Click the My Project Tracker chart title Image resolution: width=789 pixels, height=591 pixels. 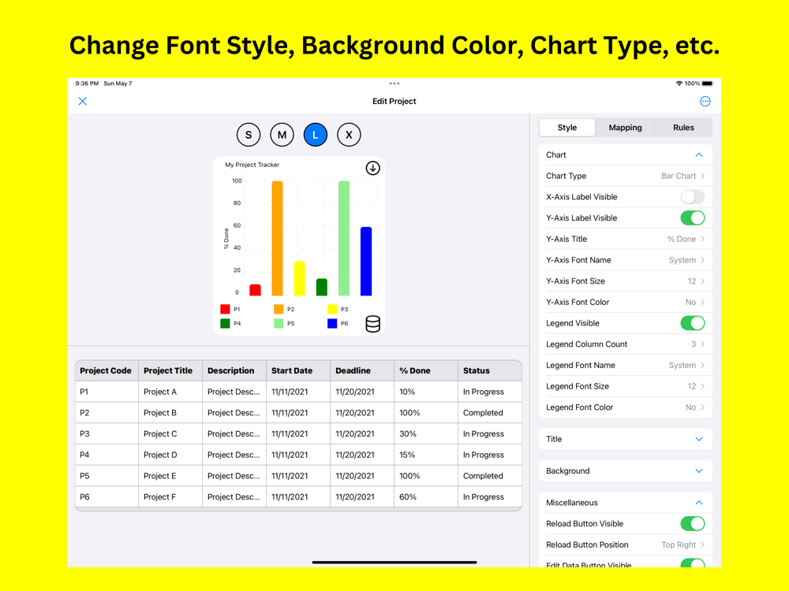[252, 165]
